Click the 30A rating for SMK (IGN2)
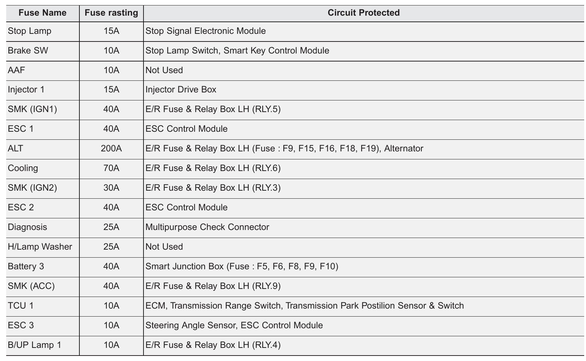586x361 pixels. click(111, 188)
